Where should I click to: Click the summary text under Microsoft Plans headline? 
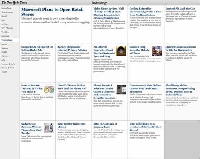(x=55, y=20)
